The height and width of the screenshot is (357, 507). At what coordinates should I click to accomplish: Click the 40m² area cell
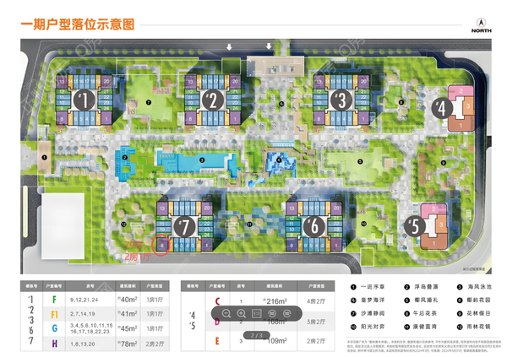[128, 300]
